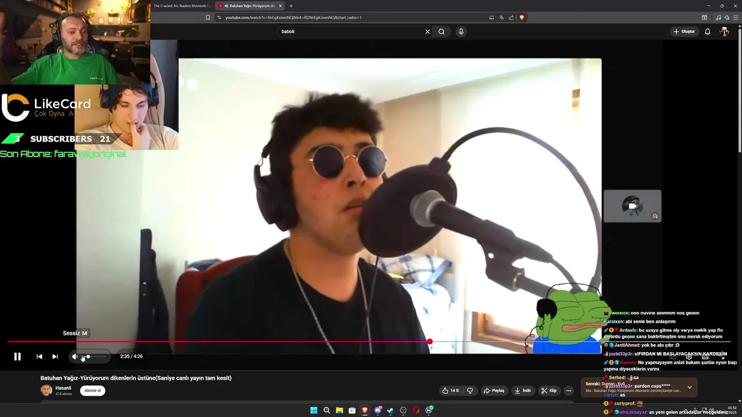This screenshot has width=742, height=417.
Task: Click the Brave browser taskbar icon
Action: (x=365, y=410)
